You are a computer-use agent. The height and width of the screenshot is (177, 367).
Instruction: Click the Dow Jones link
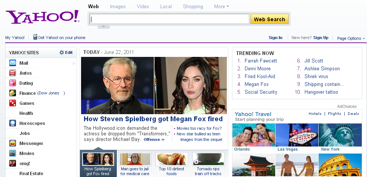pos(49,93)
